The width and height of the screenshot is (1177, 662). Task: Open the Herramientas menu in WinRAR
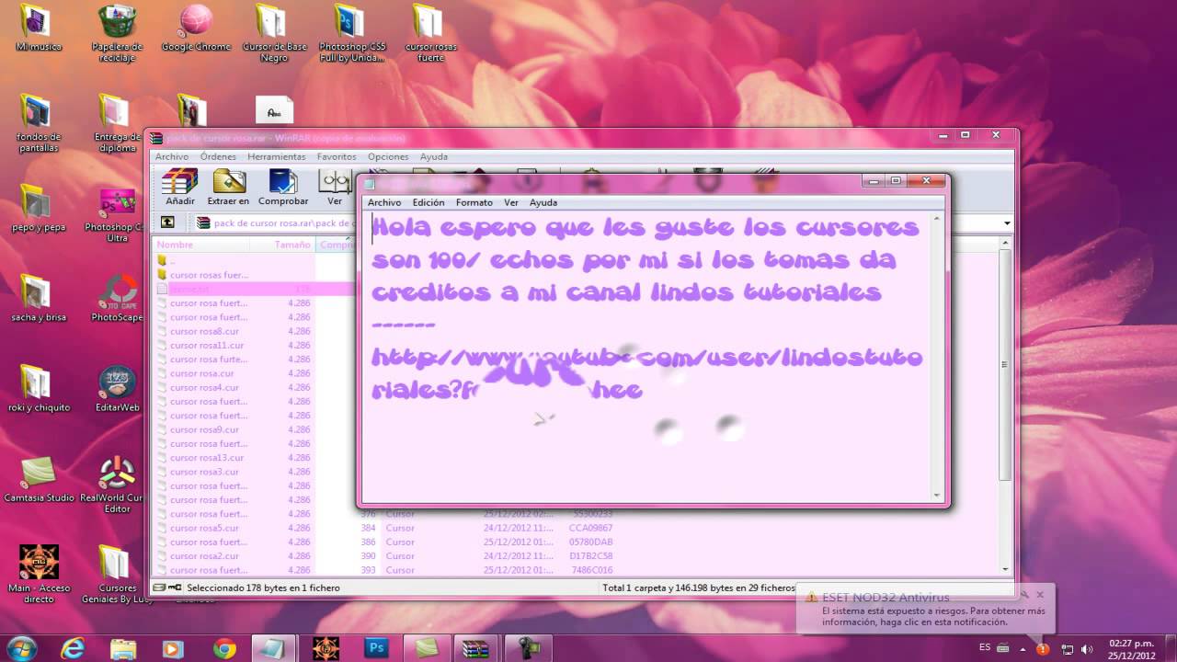(x=276, y=156)
